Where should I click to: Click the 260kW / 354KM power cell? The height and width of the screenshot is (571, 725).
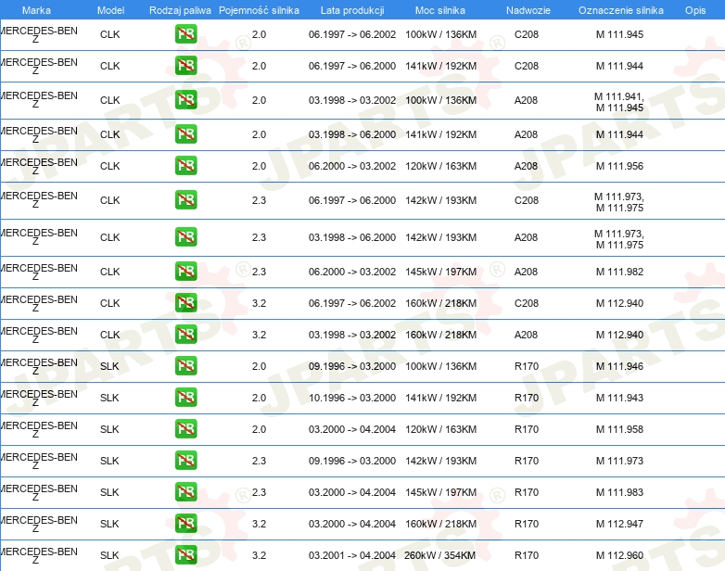[x=439, y=555]
